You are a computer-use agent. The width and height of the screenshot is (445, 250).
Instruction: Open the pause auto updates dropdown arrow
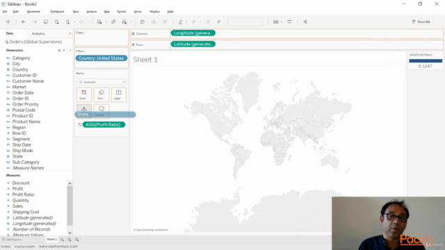[74, 22]
